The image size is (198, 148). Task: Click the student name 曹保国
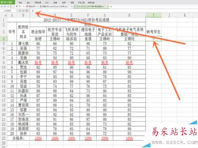(23, 105)
